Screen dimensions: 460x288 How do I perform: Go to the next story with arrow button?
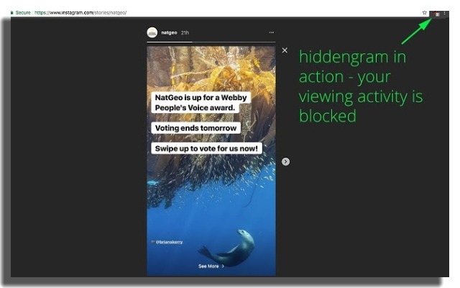click(285, 161)
